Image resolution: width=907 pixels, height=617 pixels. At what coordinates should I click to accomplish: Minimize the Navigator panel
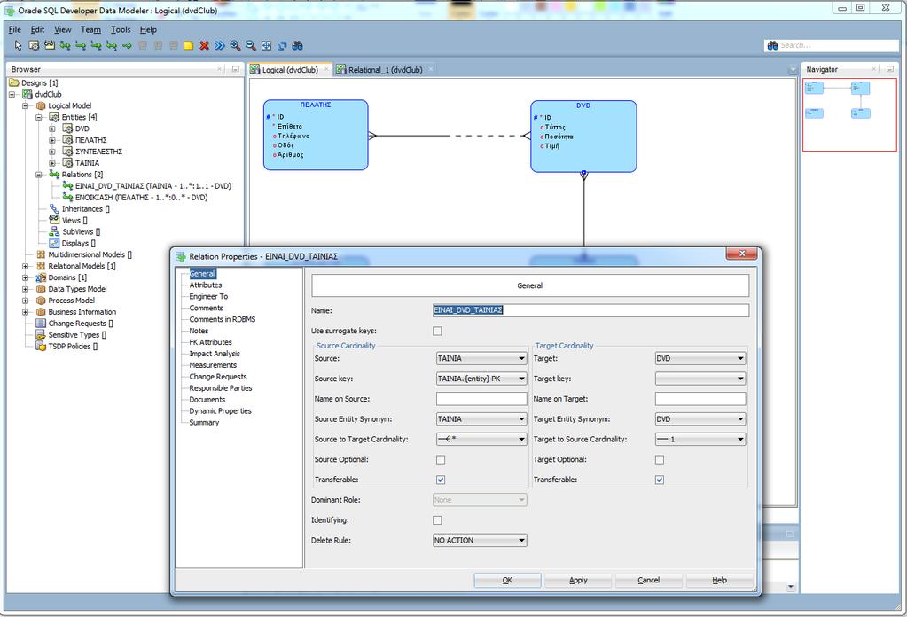(x=890, y=69)
